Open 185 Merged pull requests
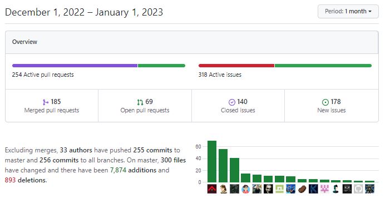This screenshot has width=390, height=203. coord(52,106)
